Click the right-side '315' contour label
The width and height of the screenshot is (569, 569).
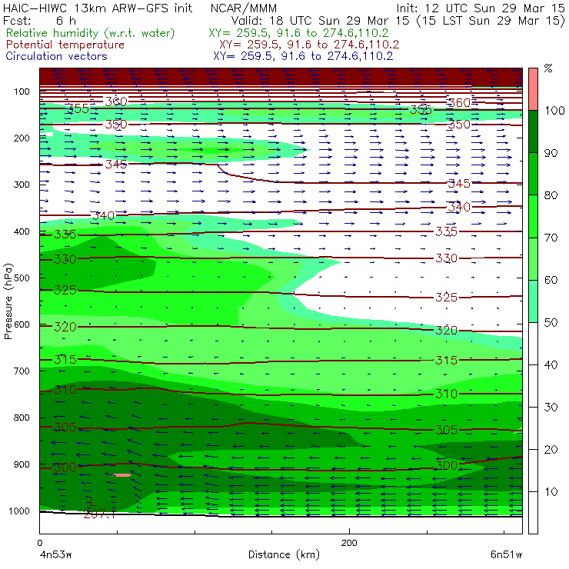pyautogui.click(x=446, y=360)
